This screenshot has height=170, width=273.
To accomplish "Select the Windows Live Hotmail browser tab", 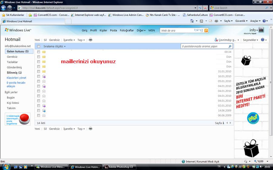I will tap(33, 21).
